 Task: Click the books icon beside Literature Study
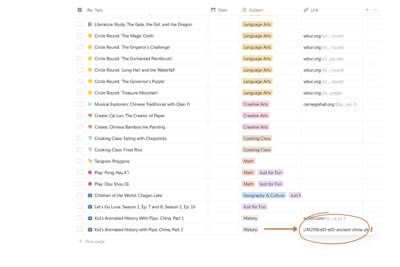point(90,24)
